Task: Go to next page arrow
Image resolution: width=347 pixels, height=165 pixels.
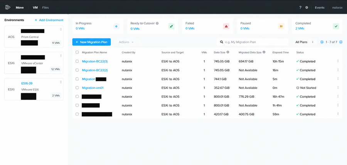Action: (x=341, y=42)
